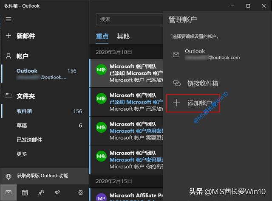Switch to the 重点 focused tab
Image resolution: width=272 pixels, height=201 pixels.
[102, 36]
